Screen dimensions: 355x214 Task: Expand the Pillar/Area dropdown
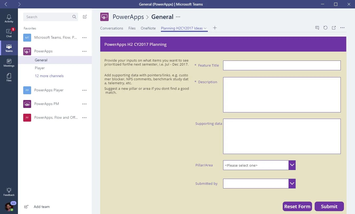292,165
